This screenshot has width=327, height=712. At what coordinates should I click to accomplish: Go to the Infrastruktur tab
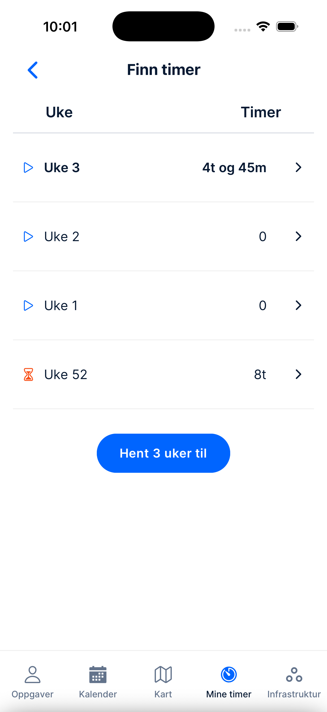(x=294, y=681)
